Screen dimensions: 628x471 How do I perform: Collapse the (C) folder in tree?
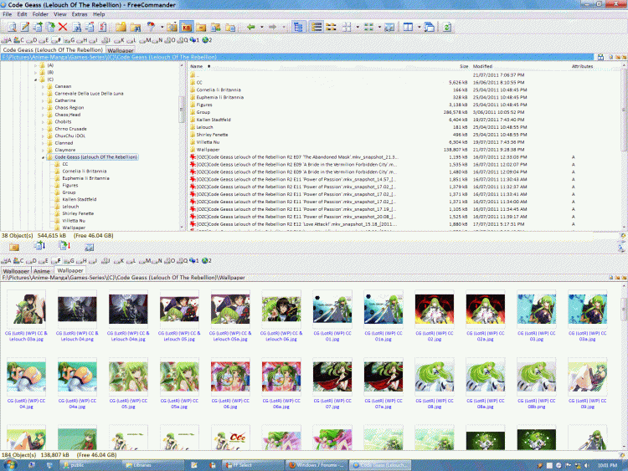[36, 79]
